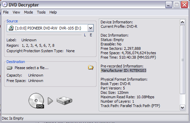Screen dimensions: 190x123
Task: Click the E indicator under Source
Action: pos(91,35)
